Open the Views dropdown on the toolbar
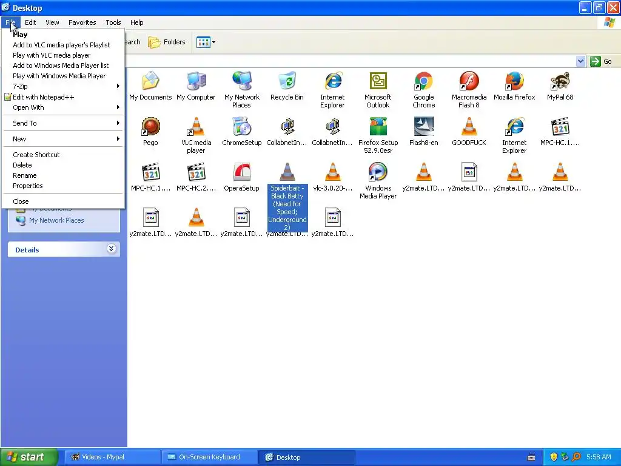 [206, 42]
